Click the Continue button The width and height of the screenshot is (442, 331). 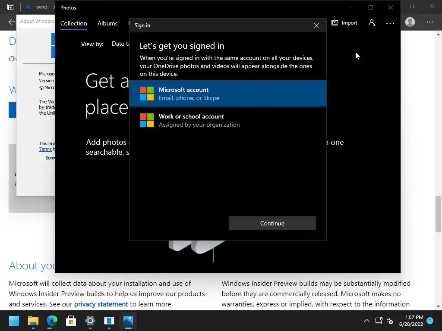coord(272,223)
